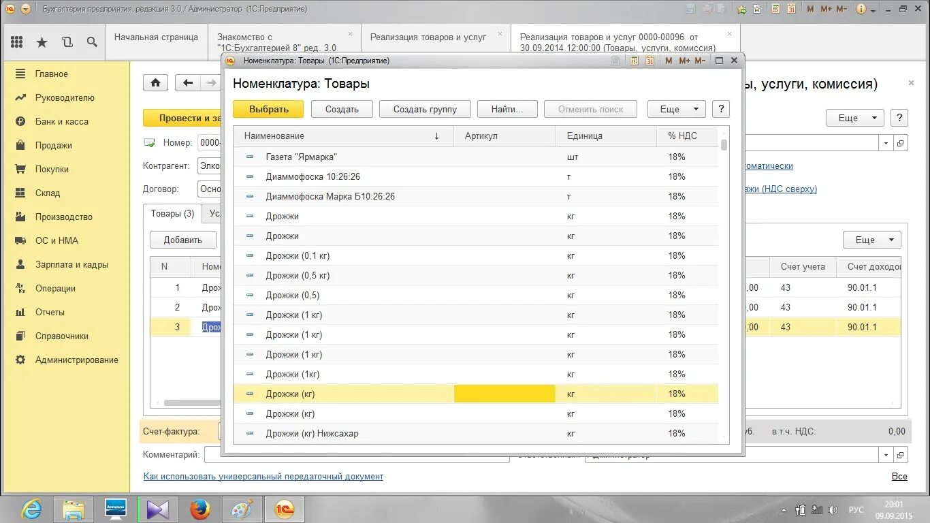Expand Еще menu beside document help button
Image resolution: width=930 pixels, height=523 pixels.
pyautogui.click(x=855, y=118)
